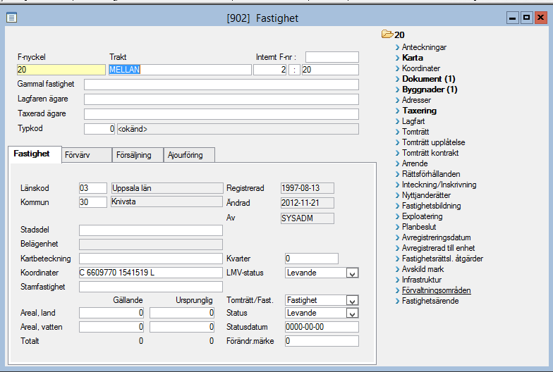This screenshot has height=372, width=553.
Task: Open Tomträtt upplåtelse
Action: click(433, 142)
